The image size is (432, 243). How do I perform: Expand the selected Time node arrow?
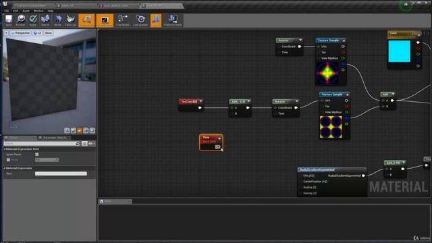(219, 138)
